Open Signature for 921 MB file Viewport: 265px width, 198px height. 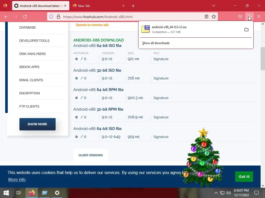161,59
